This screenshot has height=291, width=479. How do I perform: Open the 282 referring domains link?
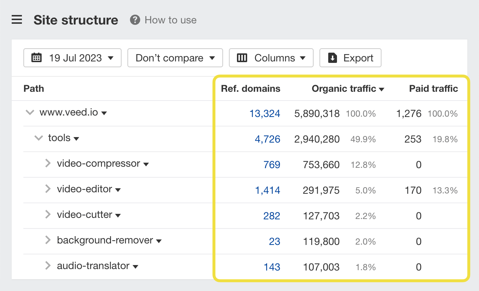(272, 216)
